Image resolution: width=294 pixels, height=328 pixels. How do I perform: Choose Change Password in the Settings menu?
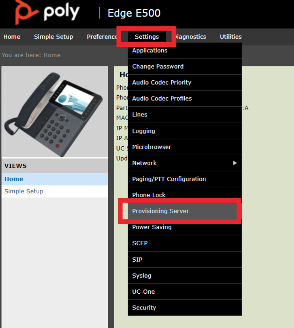pos(185,66)
